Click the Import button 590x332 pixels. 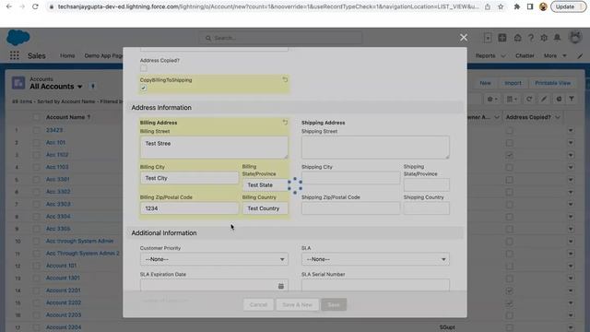(x=513, y=83)
